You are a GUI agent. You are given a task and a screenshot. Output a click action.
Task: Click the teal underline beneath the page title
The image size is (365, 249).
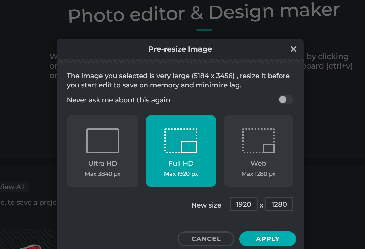click(x=204, y=30)
